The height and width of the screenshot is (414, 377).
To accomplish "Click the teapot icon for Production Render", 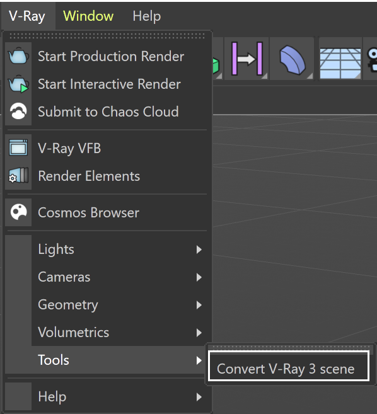I will (18, 56).
